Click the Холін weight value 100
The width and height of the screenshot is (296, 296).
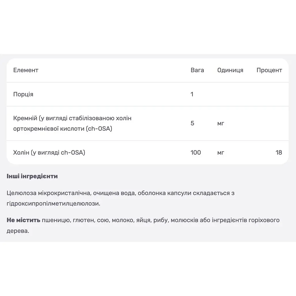tap(196, 152)
